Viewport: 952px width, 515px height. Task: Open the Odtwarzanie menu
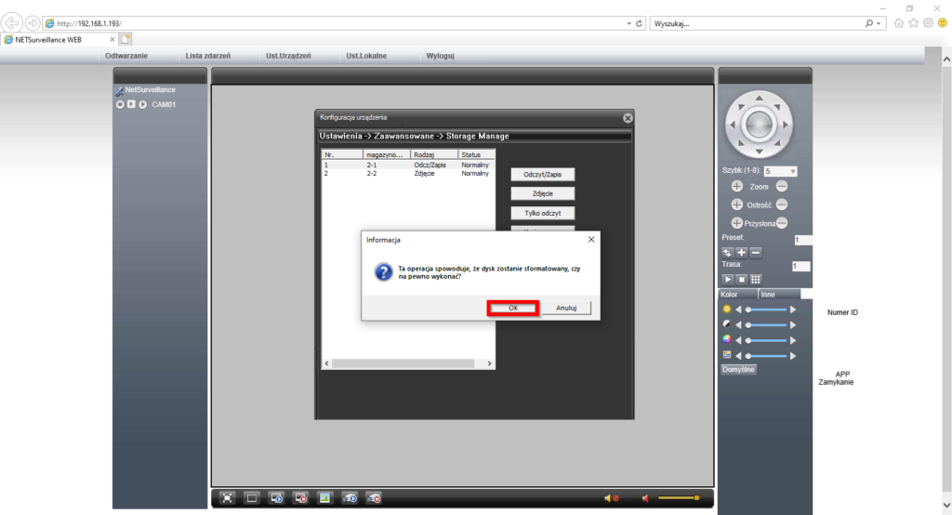coord(126,56)
